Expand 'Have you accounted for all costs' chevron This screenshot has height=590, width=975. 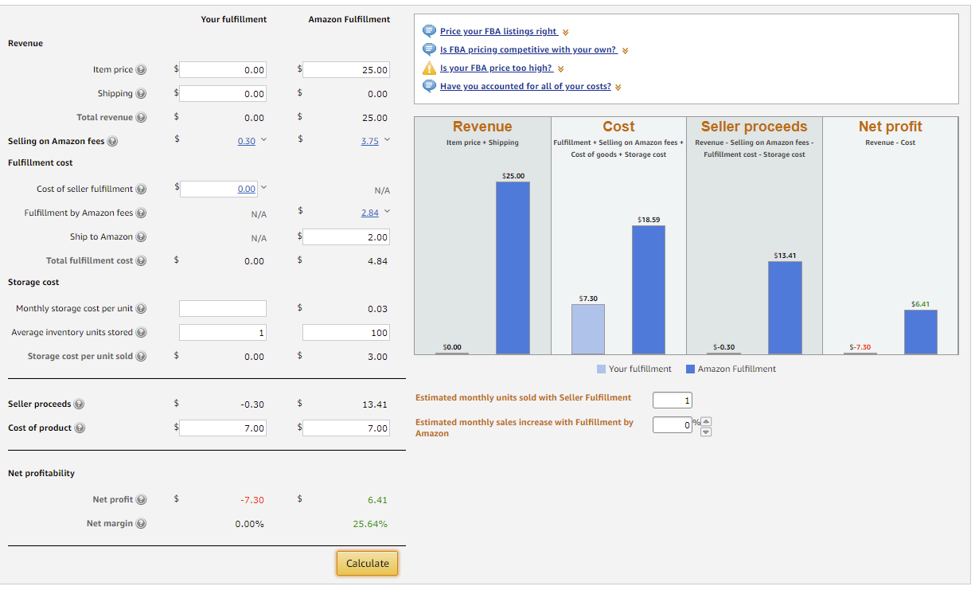pyautogui.click(x=618, y=88)
